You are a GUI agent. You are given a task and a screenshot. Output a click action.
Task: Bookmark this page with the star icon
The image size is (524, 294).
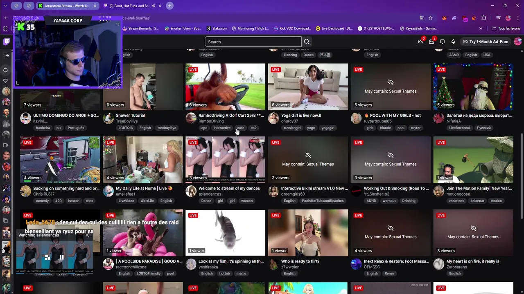[x=431, y=18]
